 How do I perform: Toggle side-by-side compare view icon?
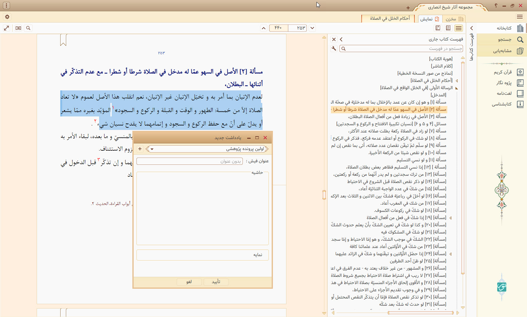19,28
